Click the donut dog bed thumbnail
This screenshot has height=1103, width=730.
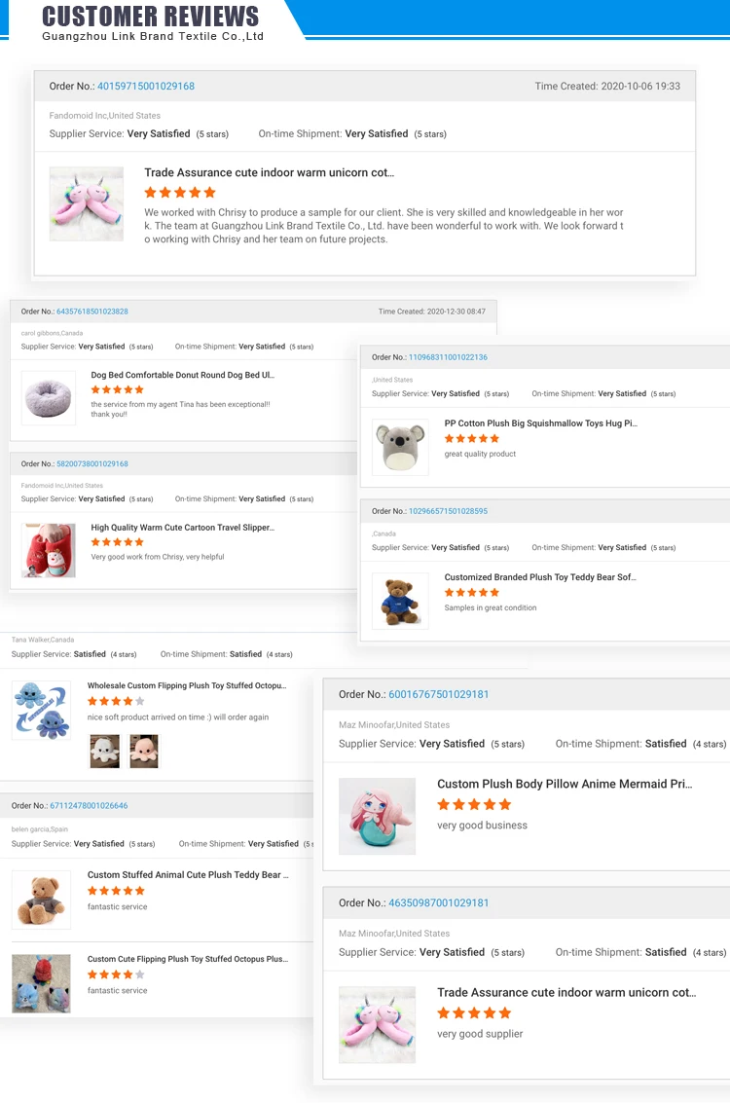(x=49, y=397)
